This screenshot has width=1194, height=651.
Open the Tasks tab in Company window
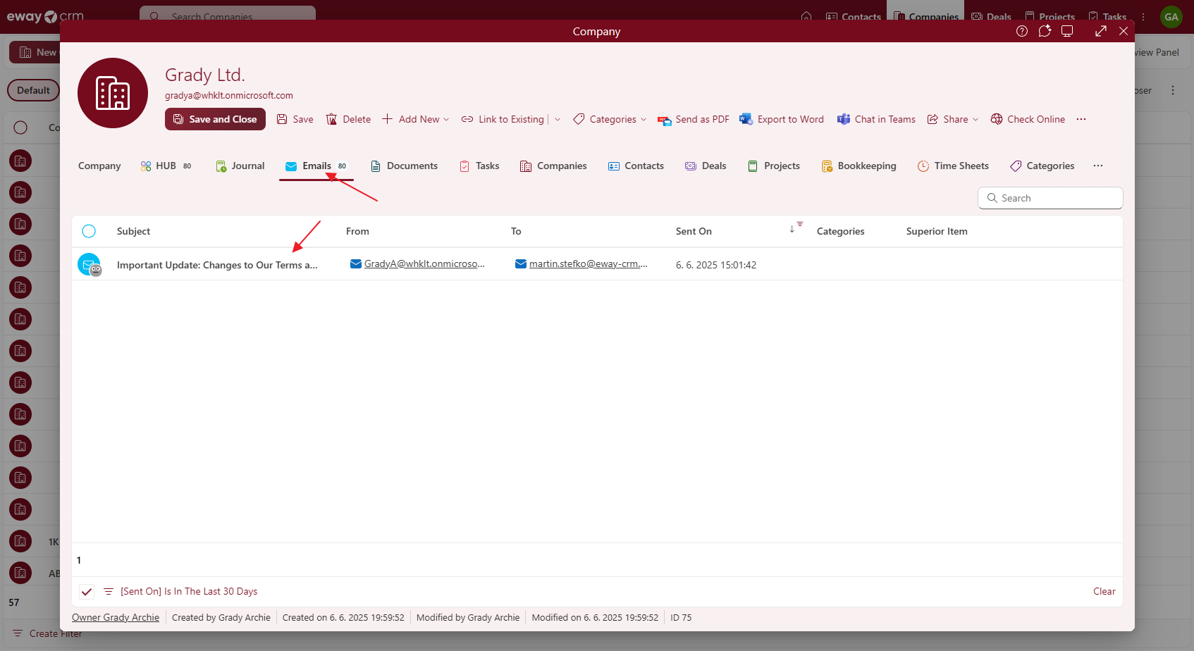click(x=479, y=166)
